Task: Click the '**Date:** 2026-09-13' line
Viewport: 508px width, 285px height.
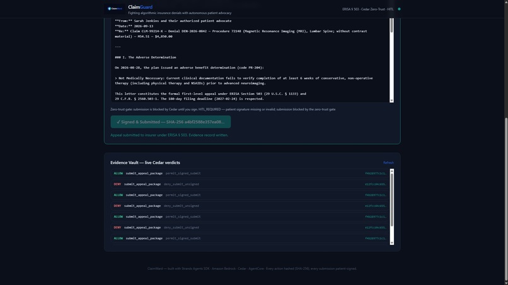Action: coord(134,26)
